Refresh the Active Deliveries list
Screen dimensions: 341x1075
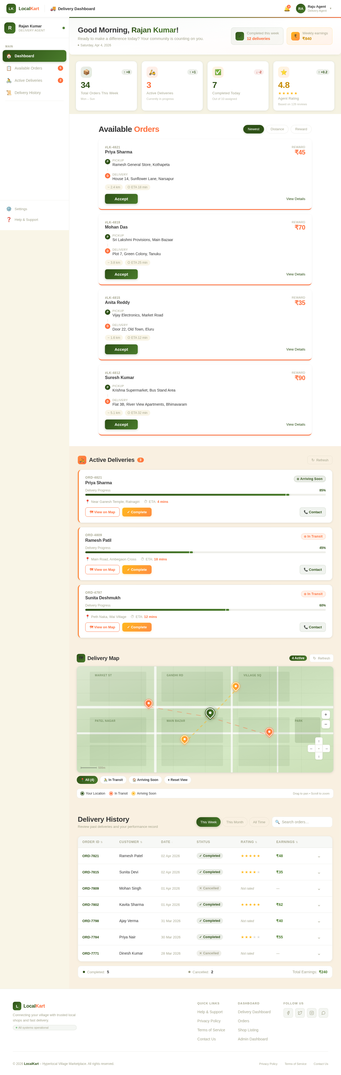320,460
